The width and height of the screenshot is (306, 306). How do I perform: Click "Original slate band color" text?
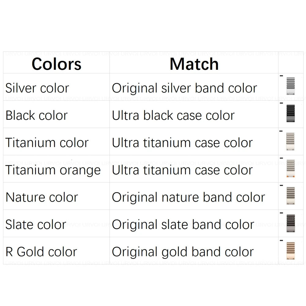(x=183, y=225)
